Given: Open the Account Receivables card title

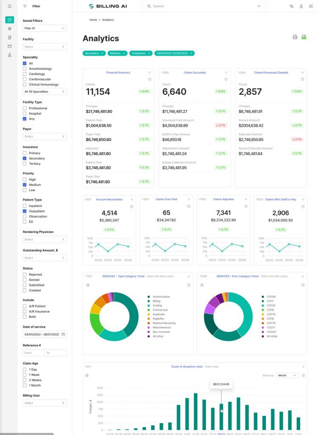Looking at the screenshot, I should [x=109, y=200].
